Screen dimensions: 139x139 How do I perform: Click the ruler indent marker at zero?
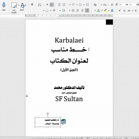(x=59, y=16)
